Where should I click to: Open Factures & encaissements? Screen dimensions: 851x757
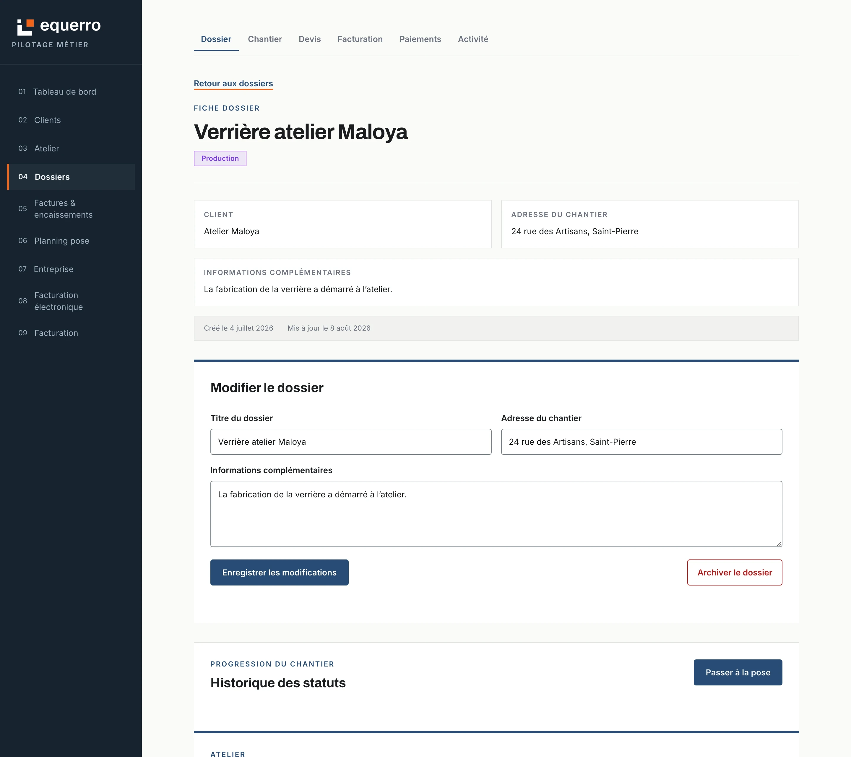[x=71, y=209]
